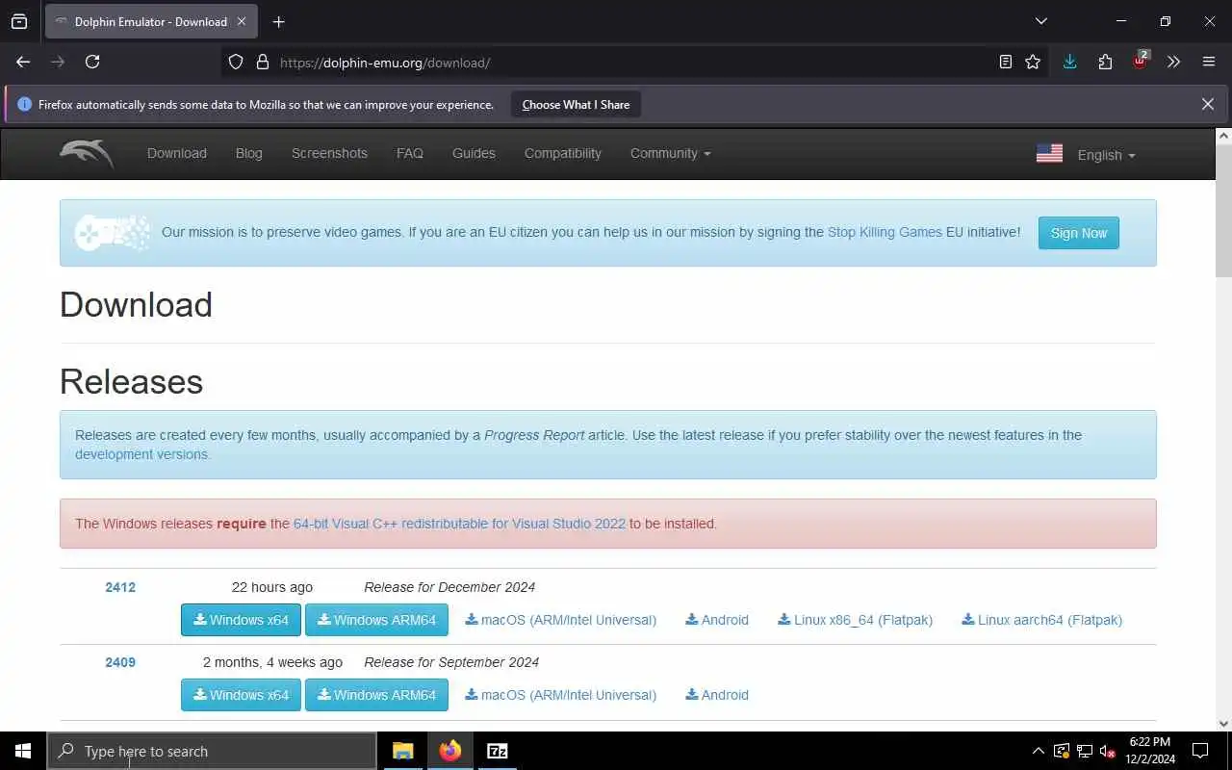
Task: Click the tracking protection shield icon
Action: (236, 62)
